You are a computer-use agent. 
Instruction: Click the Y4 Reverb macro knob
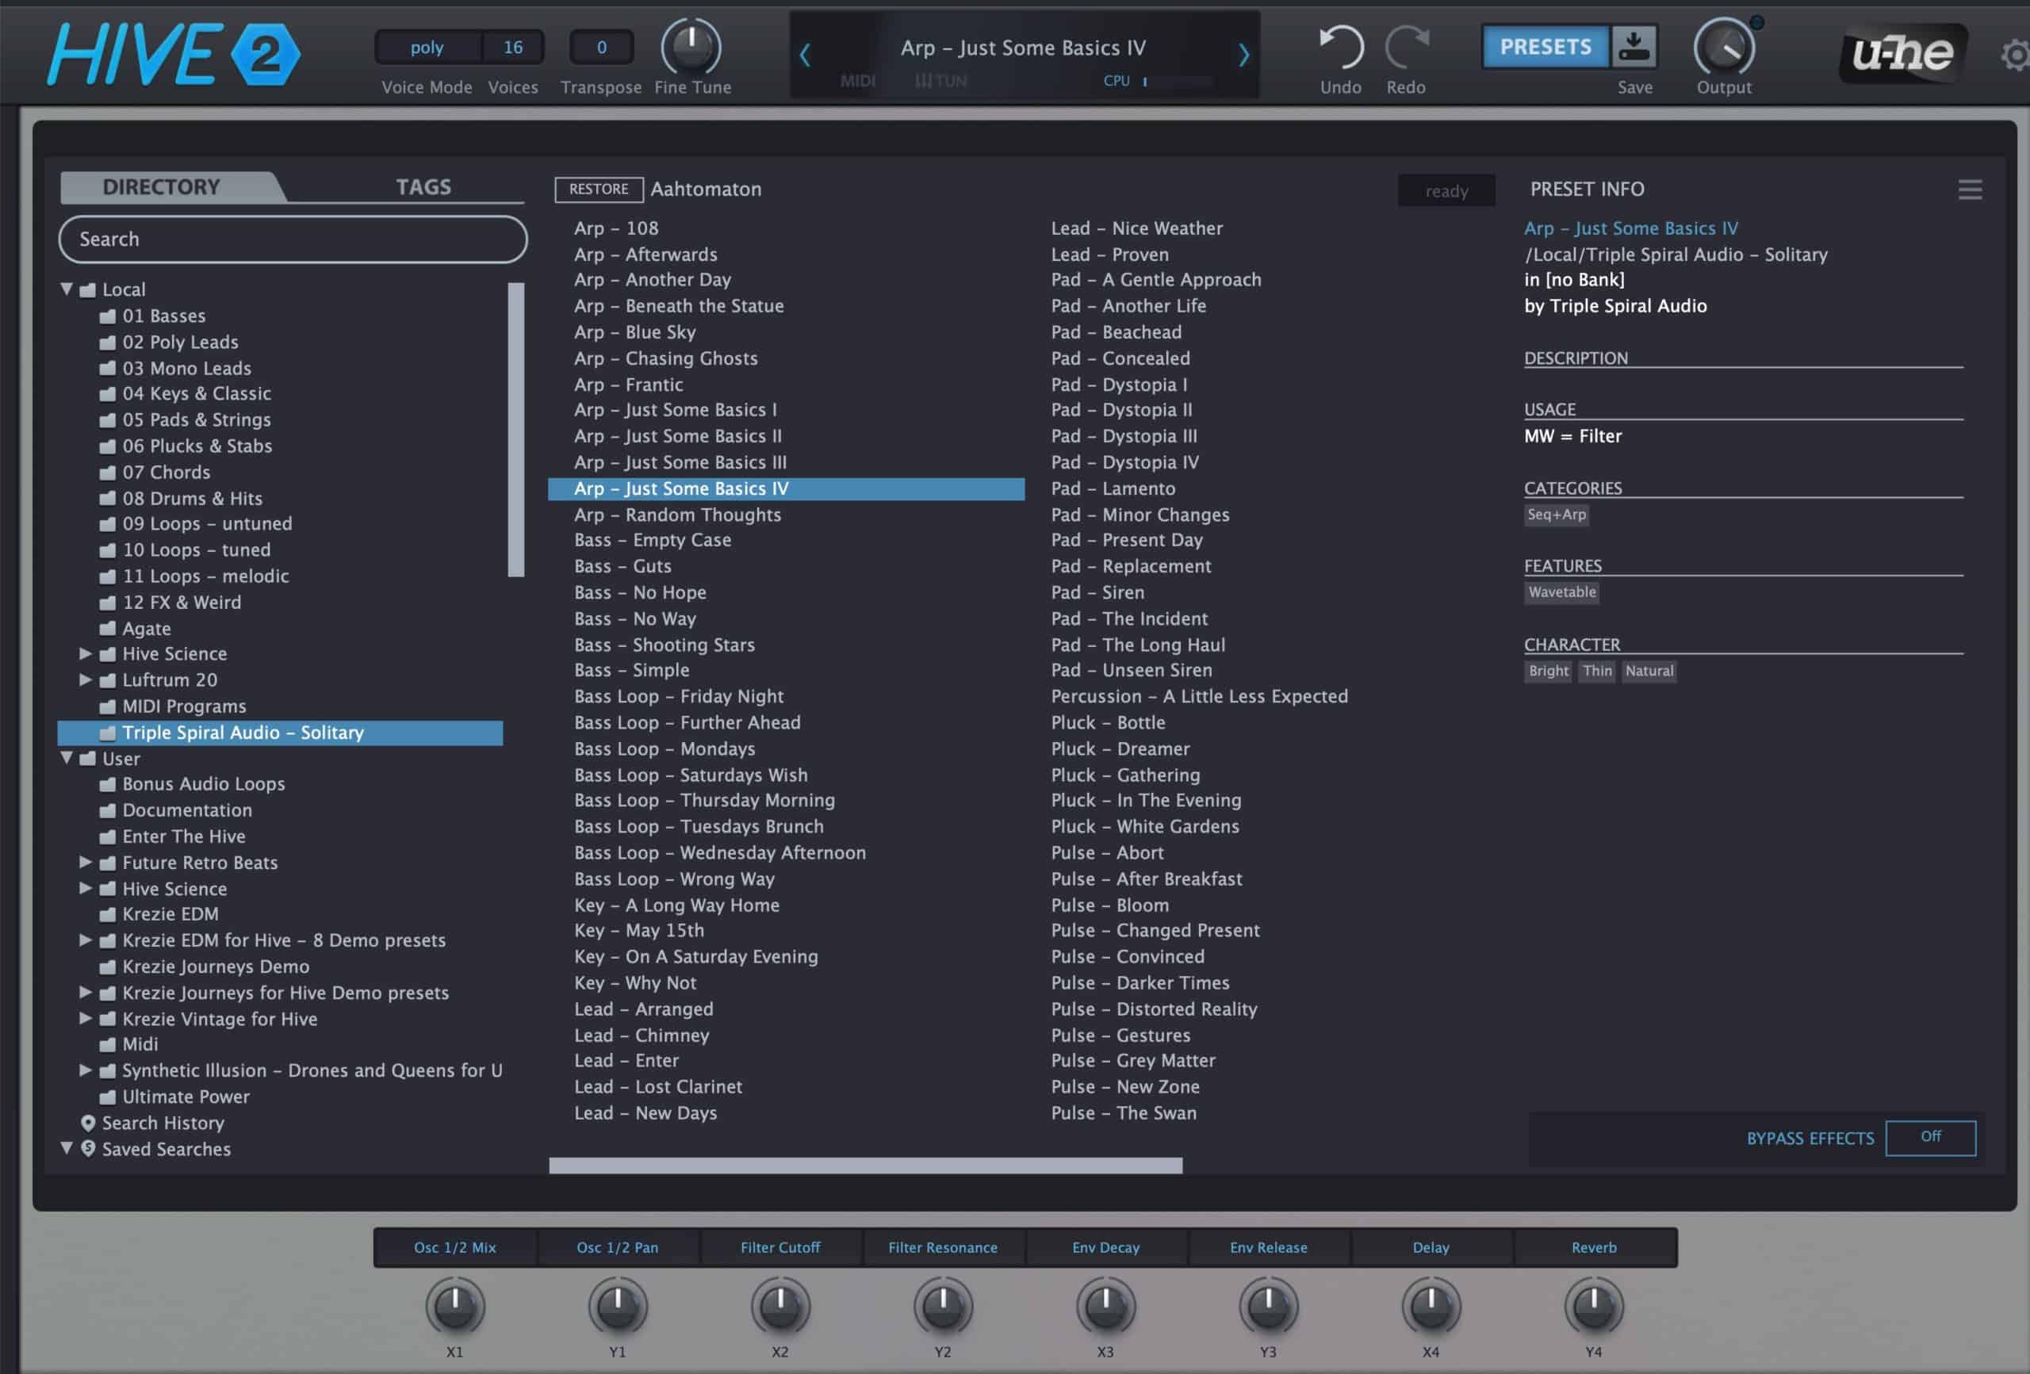[1593, 1307]
